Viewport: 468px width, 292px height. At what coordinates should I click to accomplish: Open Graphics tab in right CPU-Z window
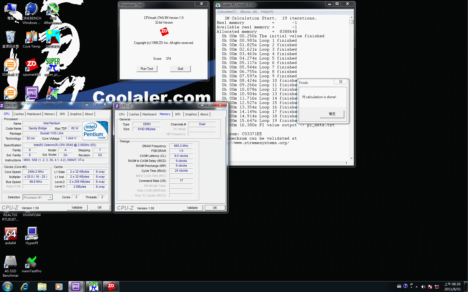click(x=191, y=114)
